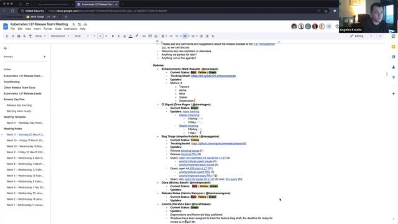398x224 pixels.
Task: Open the Master-blocking link
Action: pos(188,126)
